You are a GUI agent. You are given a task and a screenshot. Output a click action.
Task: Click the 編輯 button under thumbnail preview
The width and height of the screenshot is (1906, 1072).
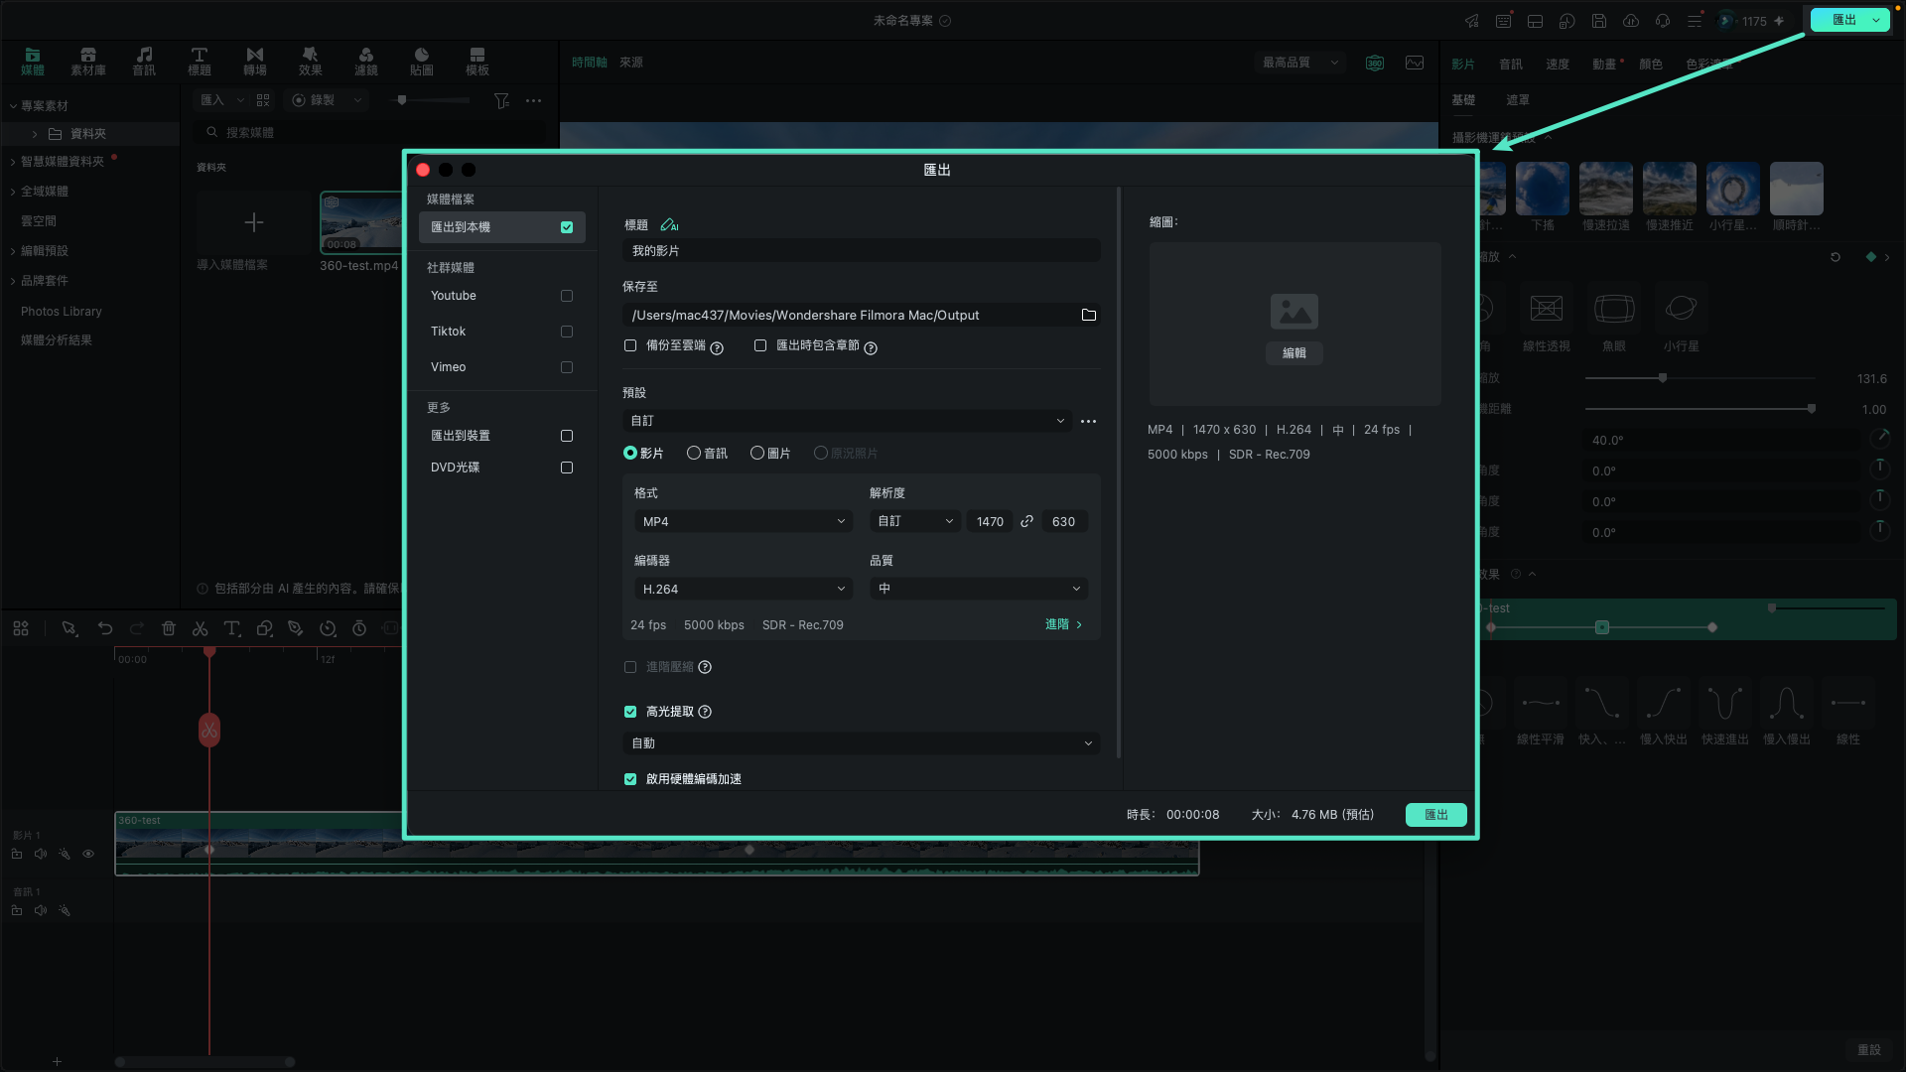(x=1294, y=353)
